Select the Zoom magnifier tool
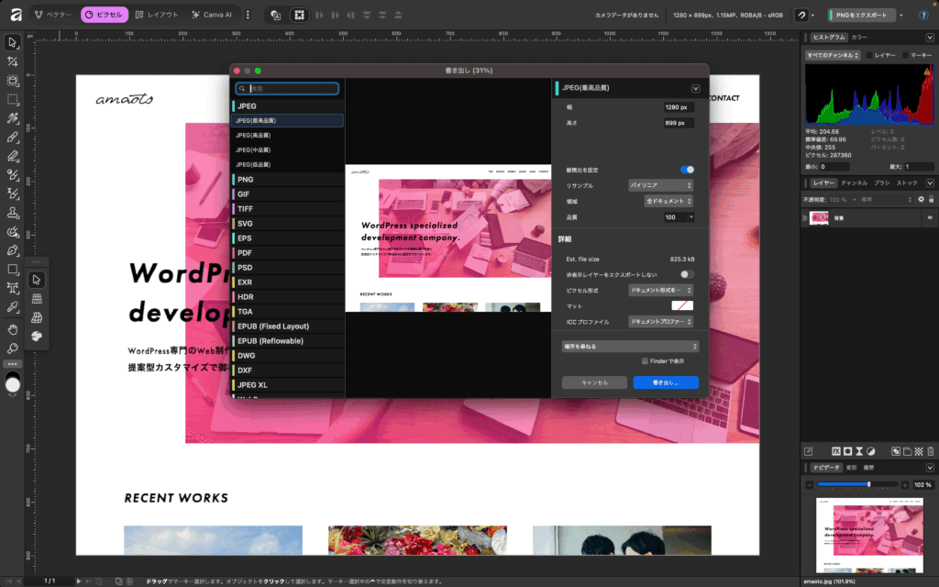 click(13, 348)
